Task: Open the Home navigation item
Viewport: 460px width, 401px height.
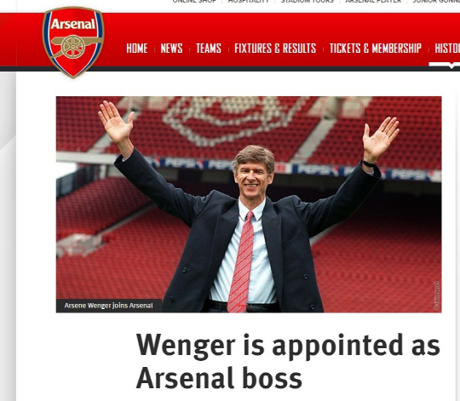Action: [136, 49]
